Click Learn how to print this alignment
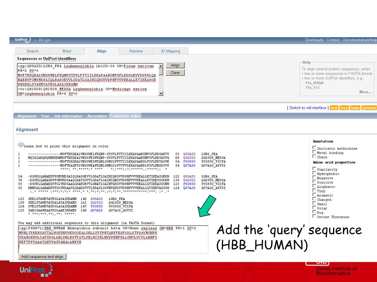The image size is (377, 282). (x=66, y=146)
